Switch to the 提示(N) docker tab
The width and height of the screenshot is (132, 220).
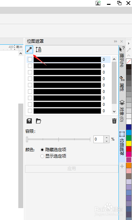pos(122,57)
